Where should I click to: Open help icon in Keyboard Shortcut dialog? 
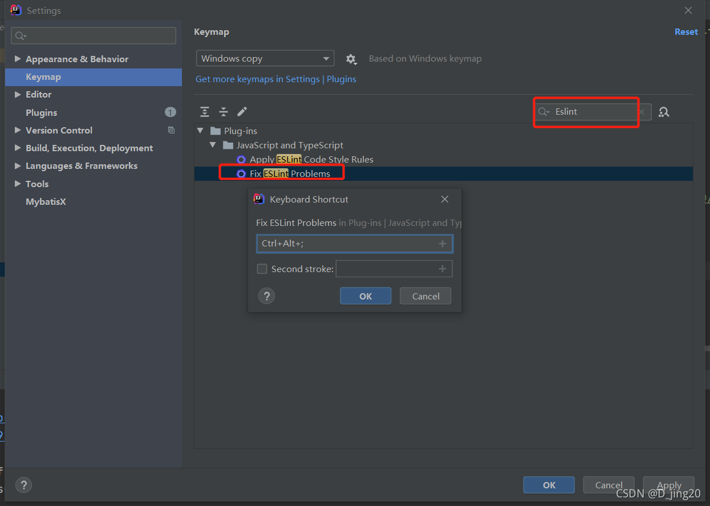266,296
